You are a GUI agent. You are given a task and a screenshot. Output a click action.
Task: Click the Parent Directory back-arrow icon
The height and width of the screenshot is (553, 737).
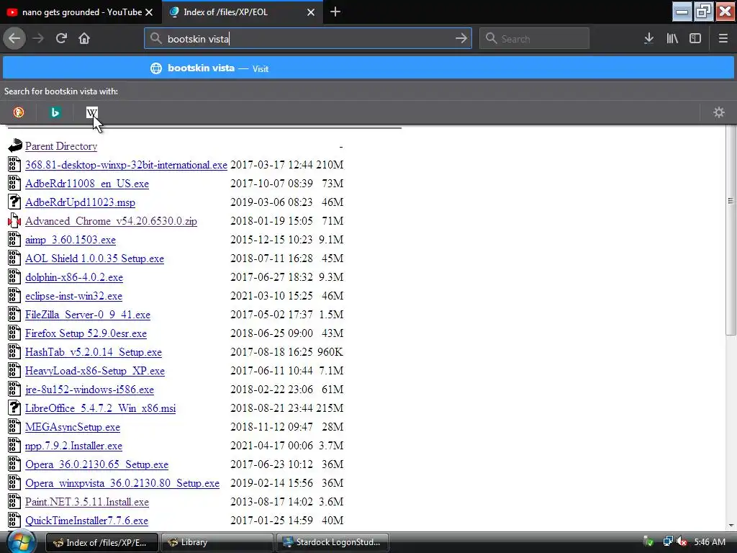pyautogui.click(x=14, y=145)
